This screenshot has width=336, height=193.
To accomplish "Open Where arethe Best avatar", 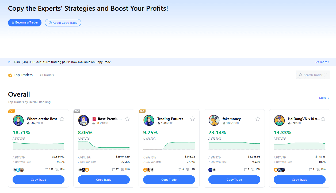I will click(x=18, y=120).
